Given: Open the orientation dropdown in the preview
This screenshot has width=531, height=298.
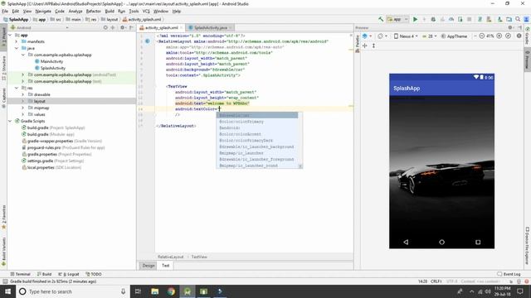Looking at the screenshot, I should click(382, 36).
